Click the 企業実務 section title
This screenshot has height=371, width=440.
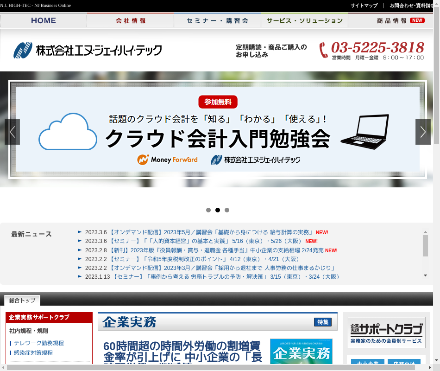click(x=129, y=322)
